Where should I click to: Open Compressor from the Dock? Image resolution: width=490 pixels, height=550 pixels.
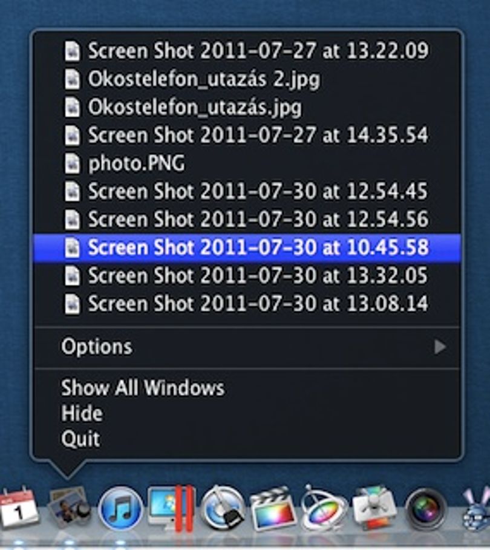click(222, 508)
